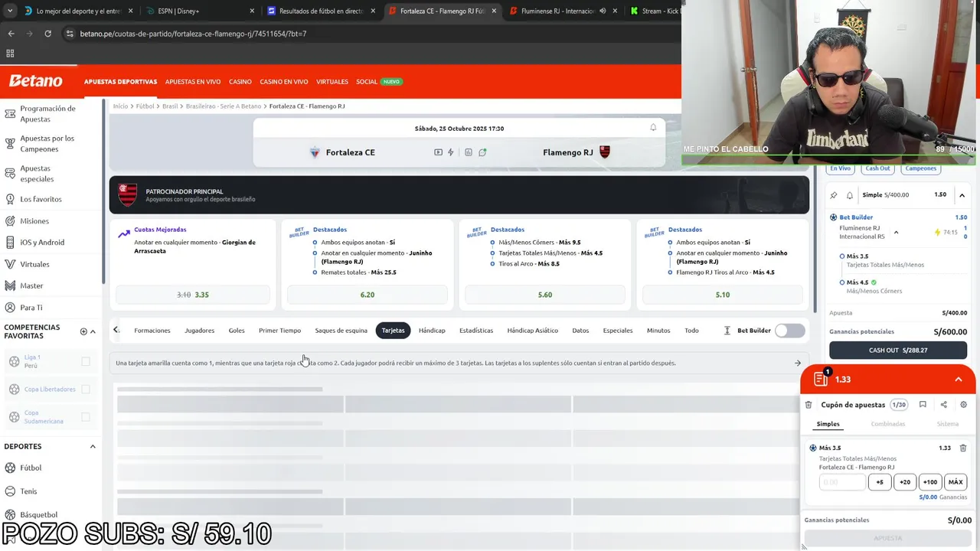
Task: Collapse the Fluminense RJ Internacional RS details
Action: coord(896,232)
